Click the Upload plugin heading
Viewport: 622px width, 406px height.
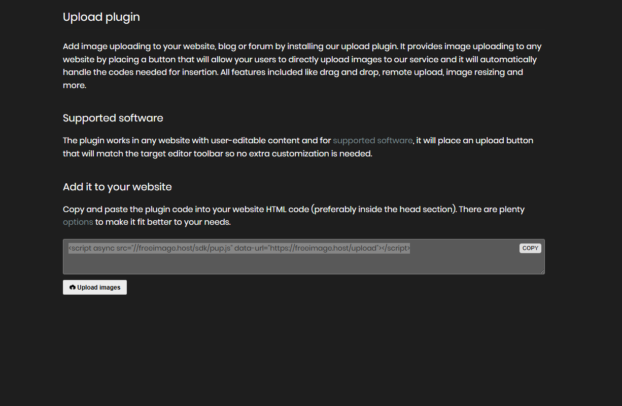point(101,17)
